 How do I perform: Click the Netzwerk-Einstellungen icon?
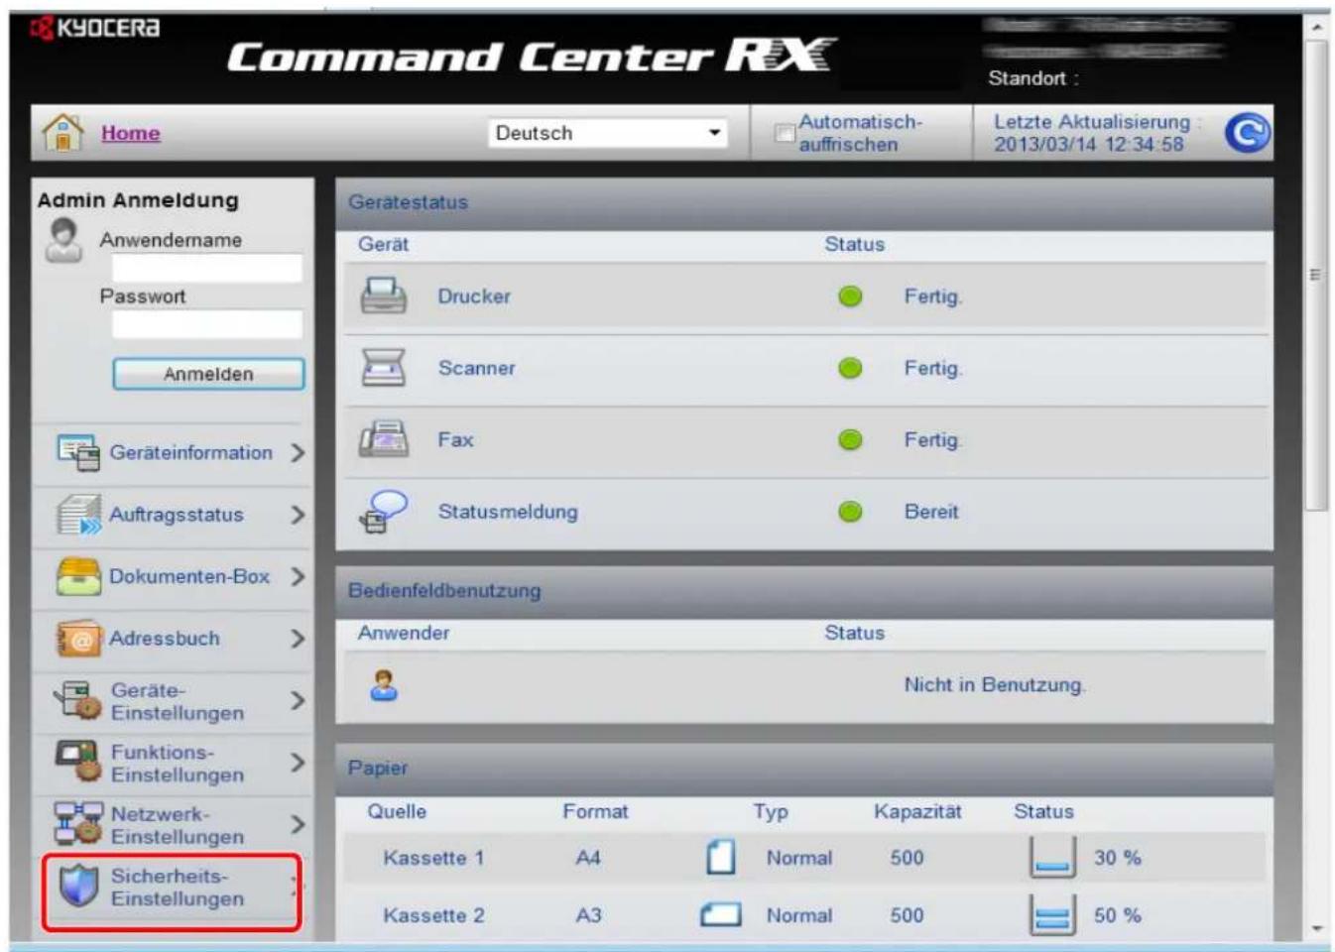pos(78,823)
